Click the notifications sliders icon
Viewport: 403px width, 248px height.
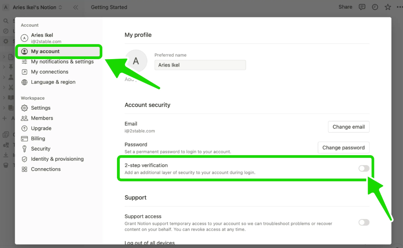pyautogui.click(x=24, y=62)
